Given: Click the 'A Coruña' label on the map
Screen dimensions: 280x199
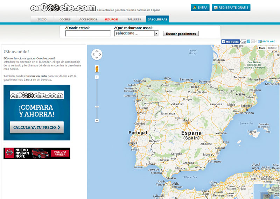Looking at the screenshot, I should point(140,81).
